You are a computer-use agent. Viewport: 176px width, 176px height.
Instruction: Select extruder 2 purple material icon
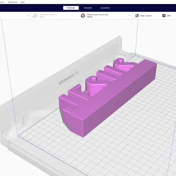(83, 16)
